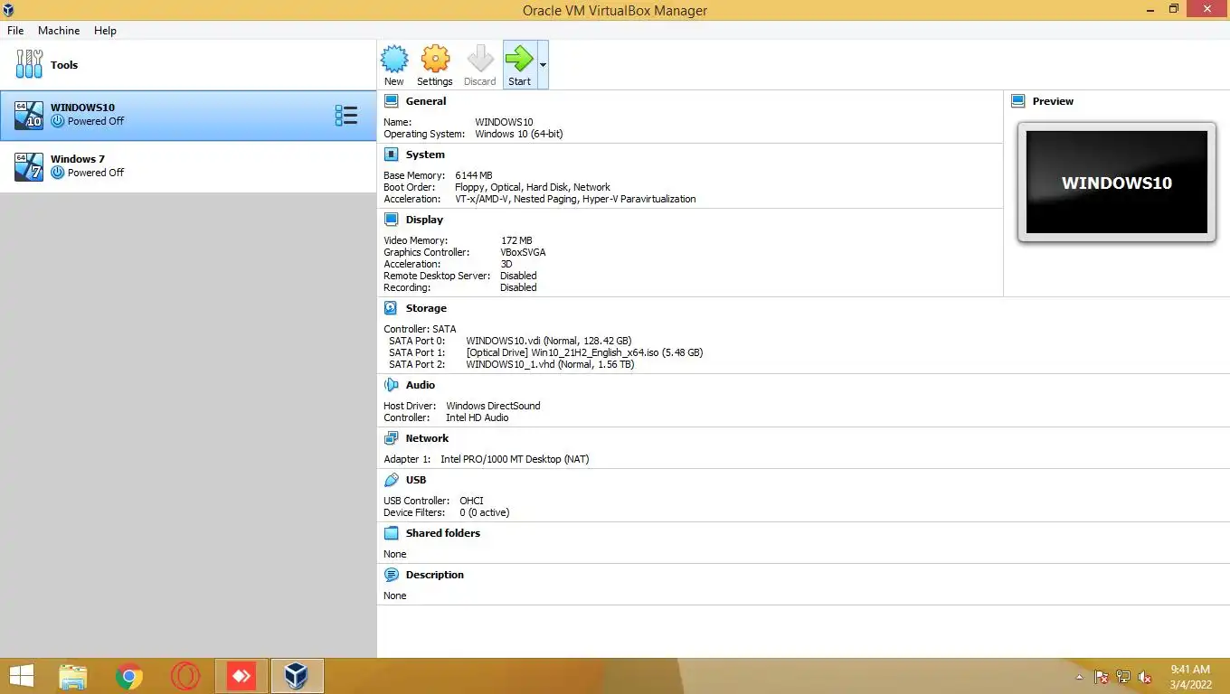Image resolution: width=1230 pixels, height=694 pixels.
Task: Launch Google Chrome from taskbar
Action: point(129,676)
